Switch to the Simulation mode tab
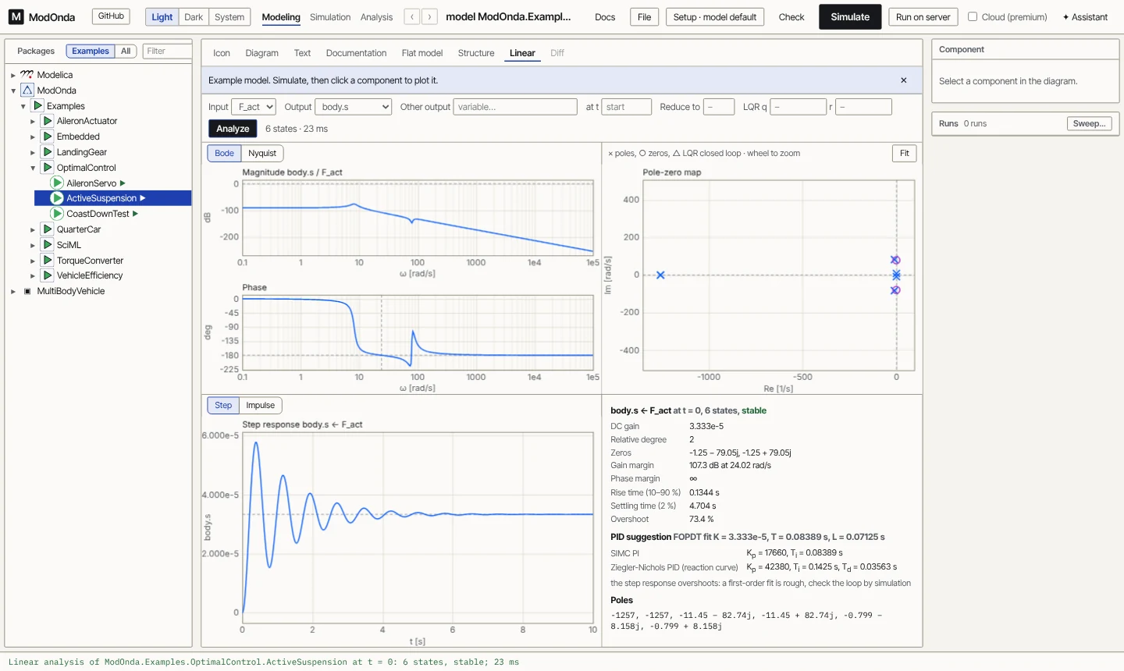This screenshot has width=1124, height=671. click(x=330, y=17)
